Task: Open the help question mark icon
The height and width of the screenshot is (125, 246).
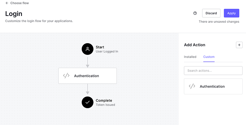Action: pos(195,13)
